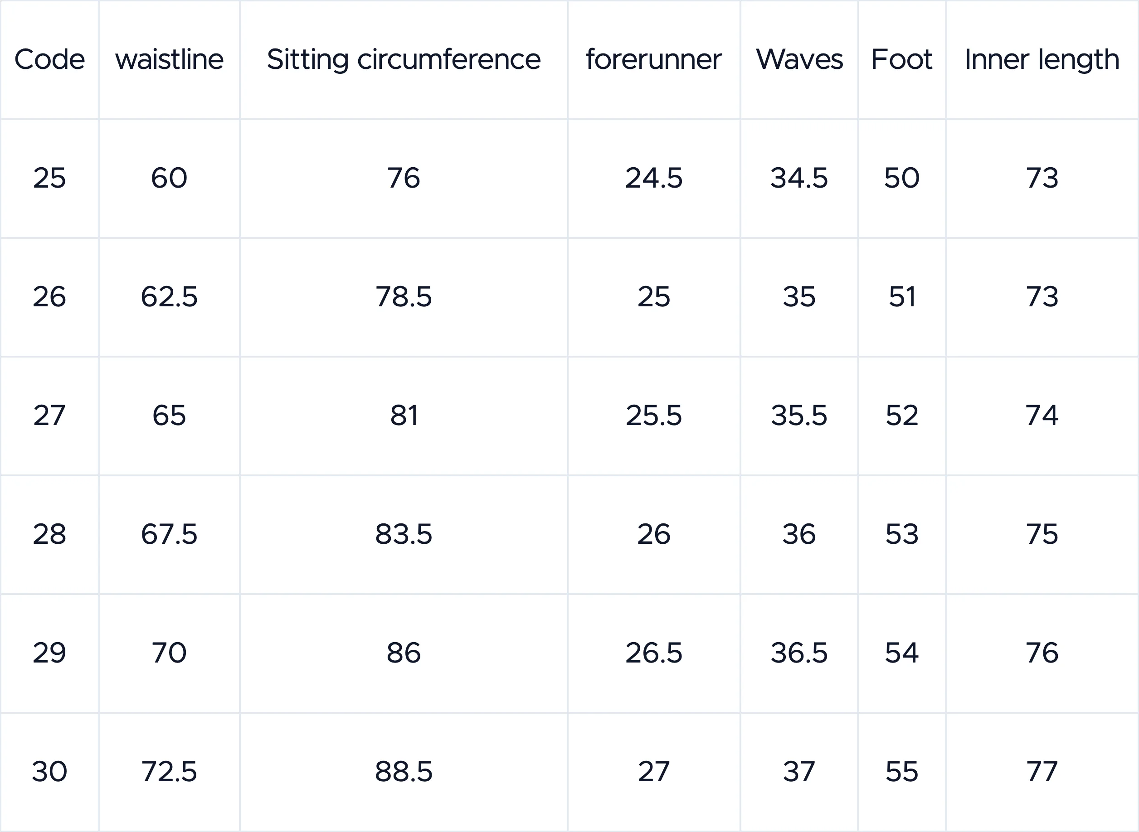Select Inner length value 77
1139x832 pixels.
point(1042,772)
